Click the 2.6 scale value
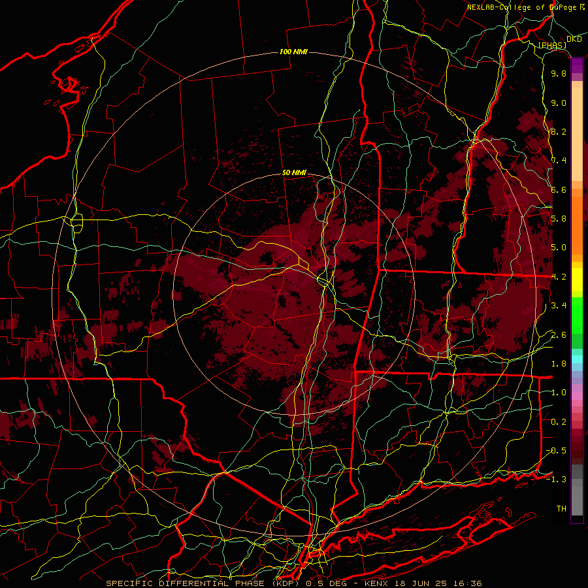588x588 pixels. coord(559,335)
